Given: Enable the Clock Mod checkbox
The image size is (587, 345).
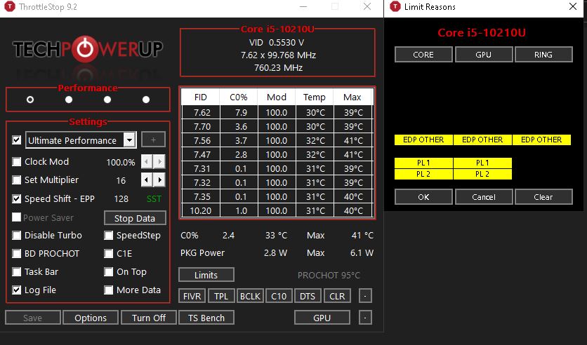Looking at the screenshot, I should [16, 161].
